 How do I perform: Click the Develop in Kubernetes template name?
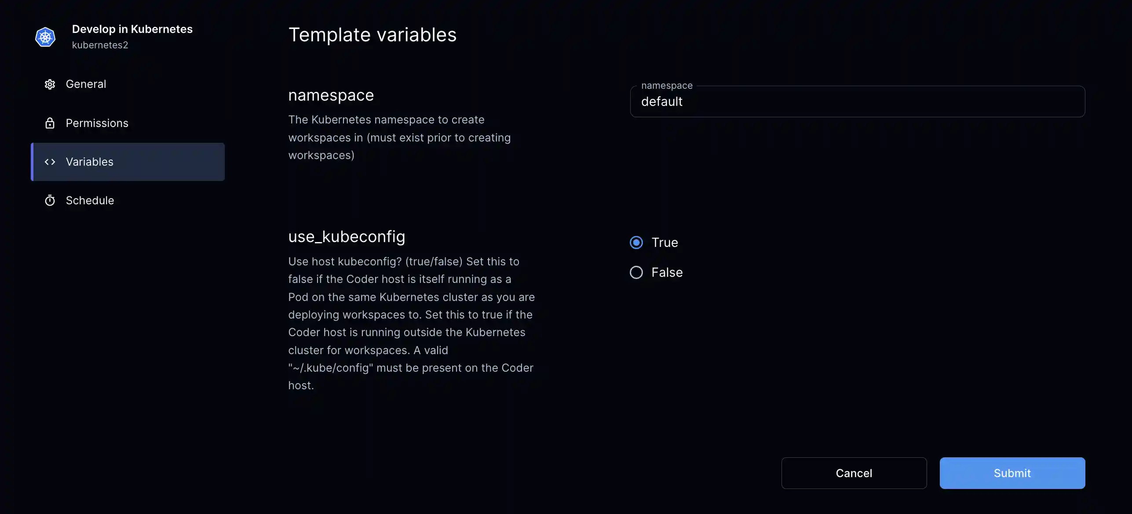pos(132,29)
